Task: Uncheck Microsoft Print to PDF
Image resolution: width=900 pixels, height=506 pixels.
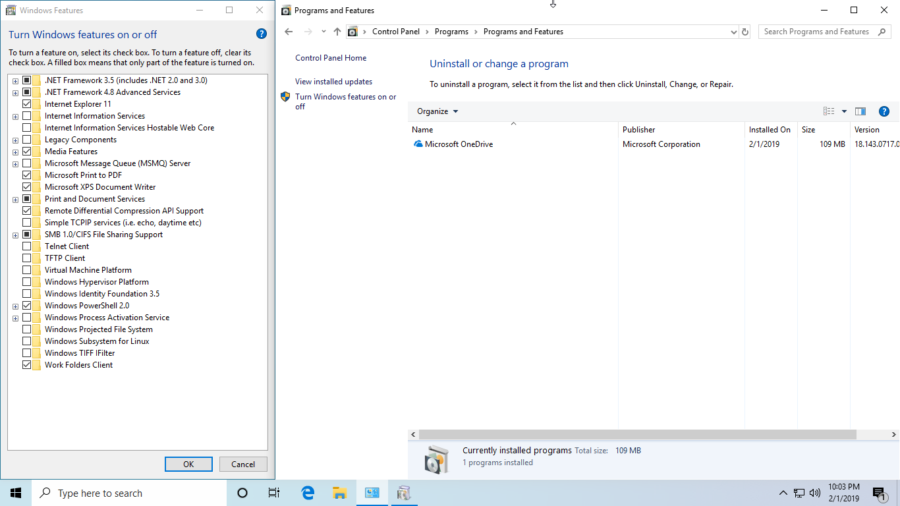Action: [x=27, y=175]
